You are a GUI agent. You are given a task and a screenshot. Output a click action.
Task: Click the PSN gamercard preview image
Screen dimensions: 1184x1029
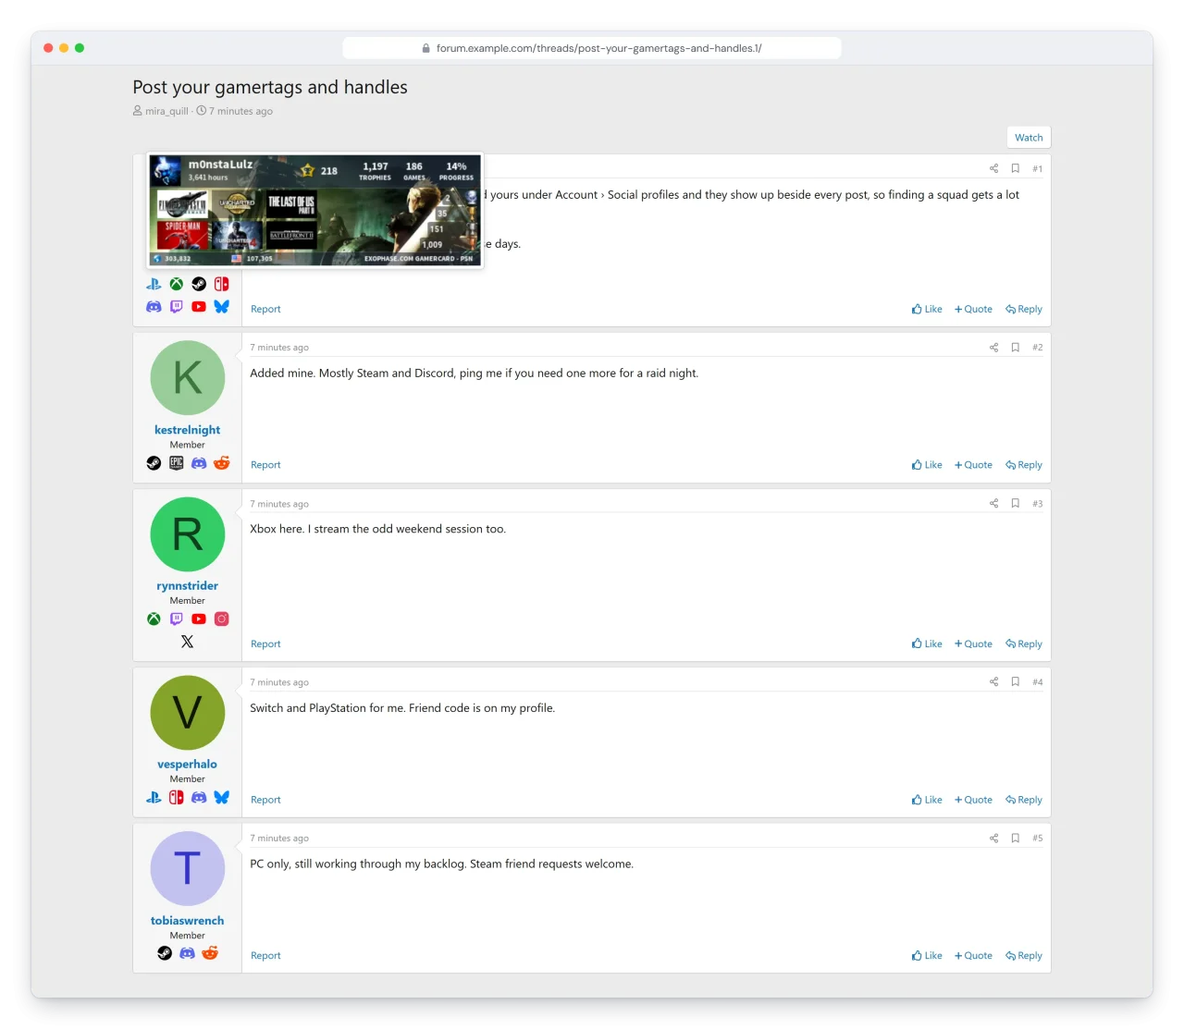pyautogui.click(x=315, y=210)
